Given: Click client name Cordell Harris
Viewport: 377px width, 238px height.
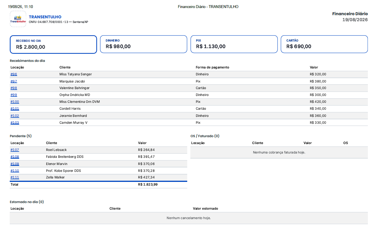Looking at the screenshot, I should tap(70, 109).
